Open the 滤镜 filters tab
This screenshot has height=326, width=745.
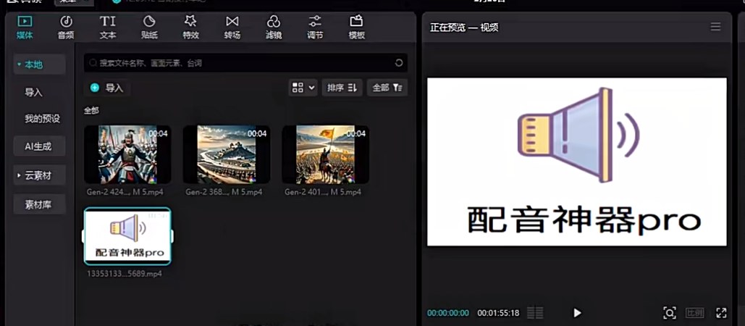274,27
